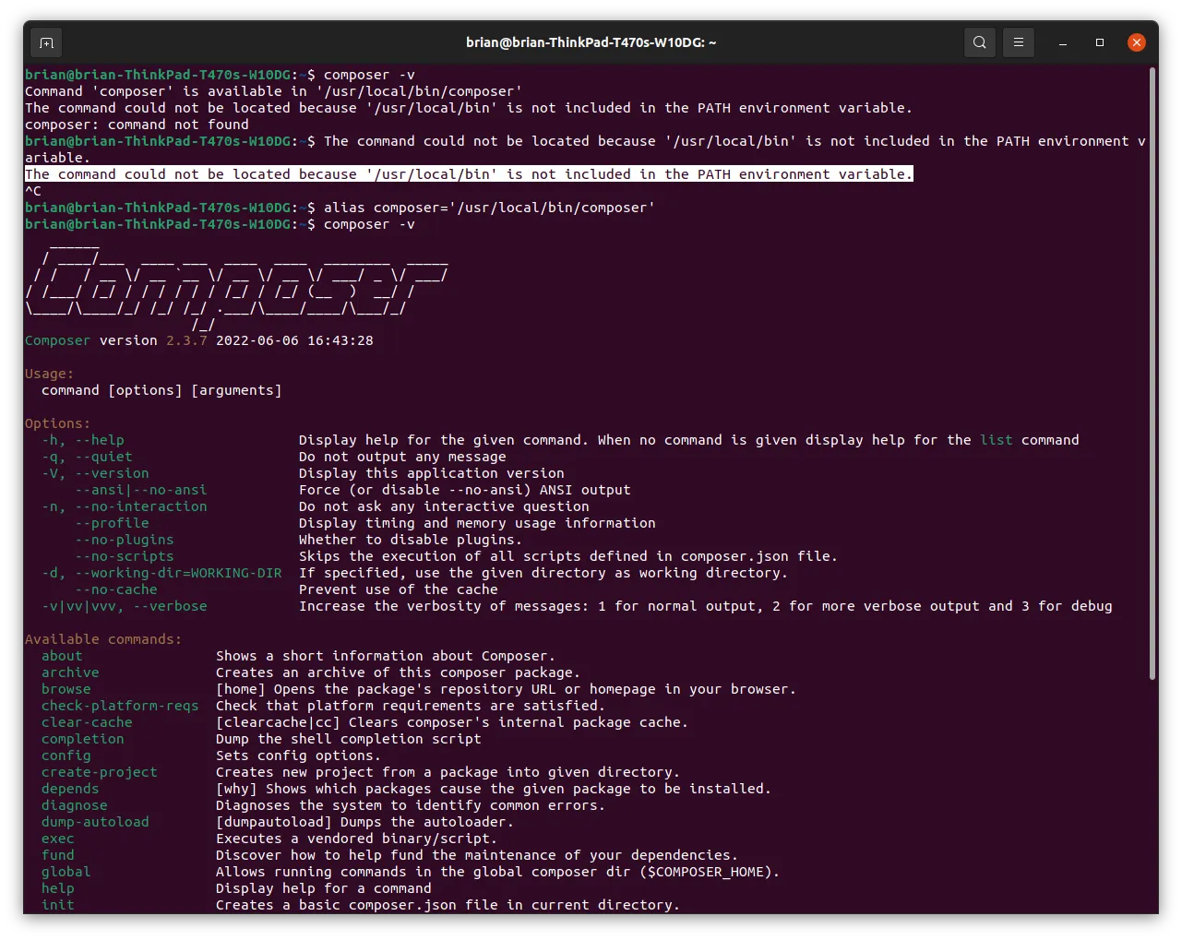Close the terminal window
The width and height of the screenshot is (1182, 940).
pyautogui.click(x=1137, y=42)
